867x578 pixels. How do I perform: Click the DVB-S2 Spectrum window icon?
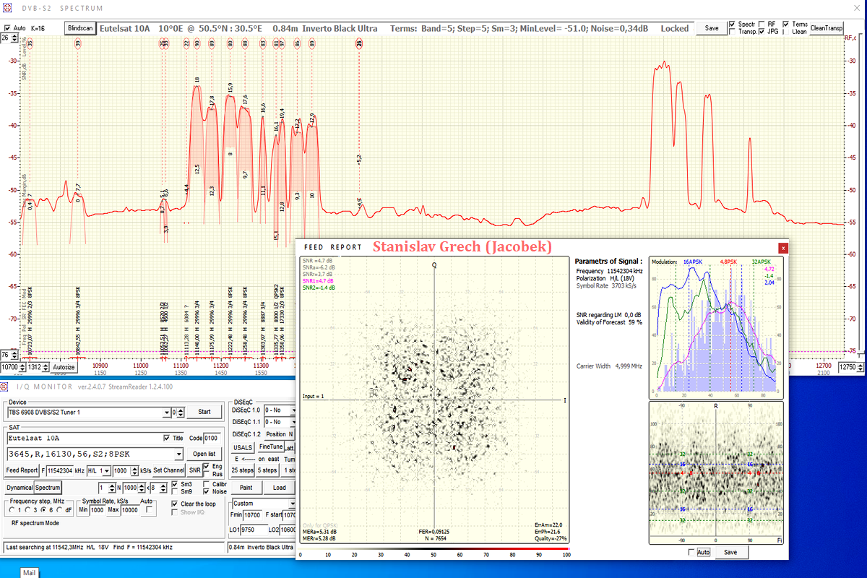click(x=8, y=8)
